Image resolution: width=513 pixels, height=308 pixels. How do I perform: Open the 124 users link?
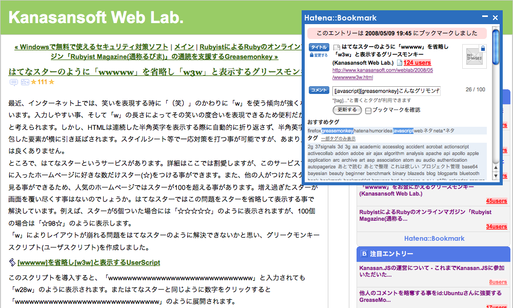(417, 63)
